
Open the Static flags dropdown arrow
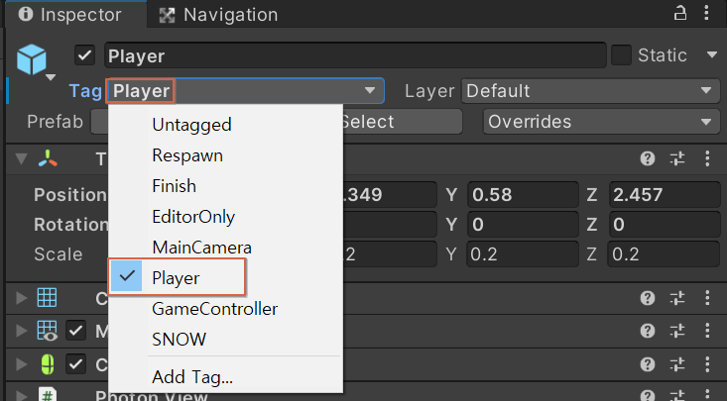[712, 55]
